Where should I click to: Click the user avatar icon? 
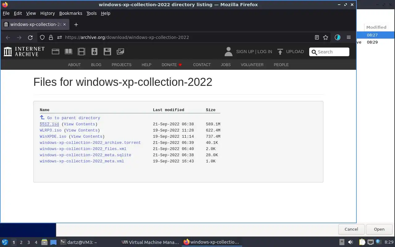point(228,52)
